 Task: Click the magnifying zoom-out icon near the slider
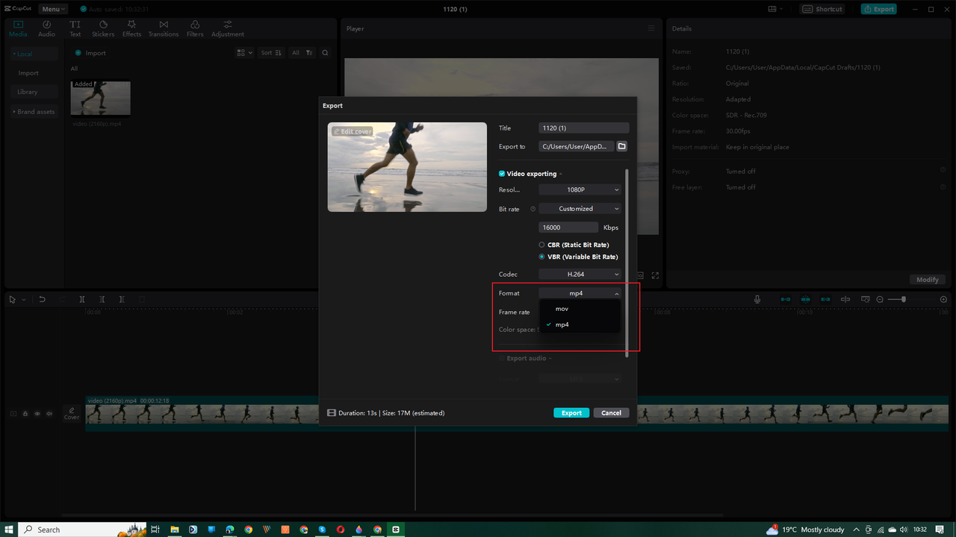click(x=880, y=299)
